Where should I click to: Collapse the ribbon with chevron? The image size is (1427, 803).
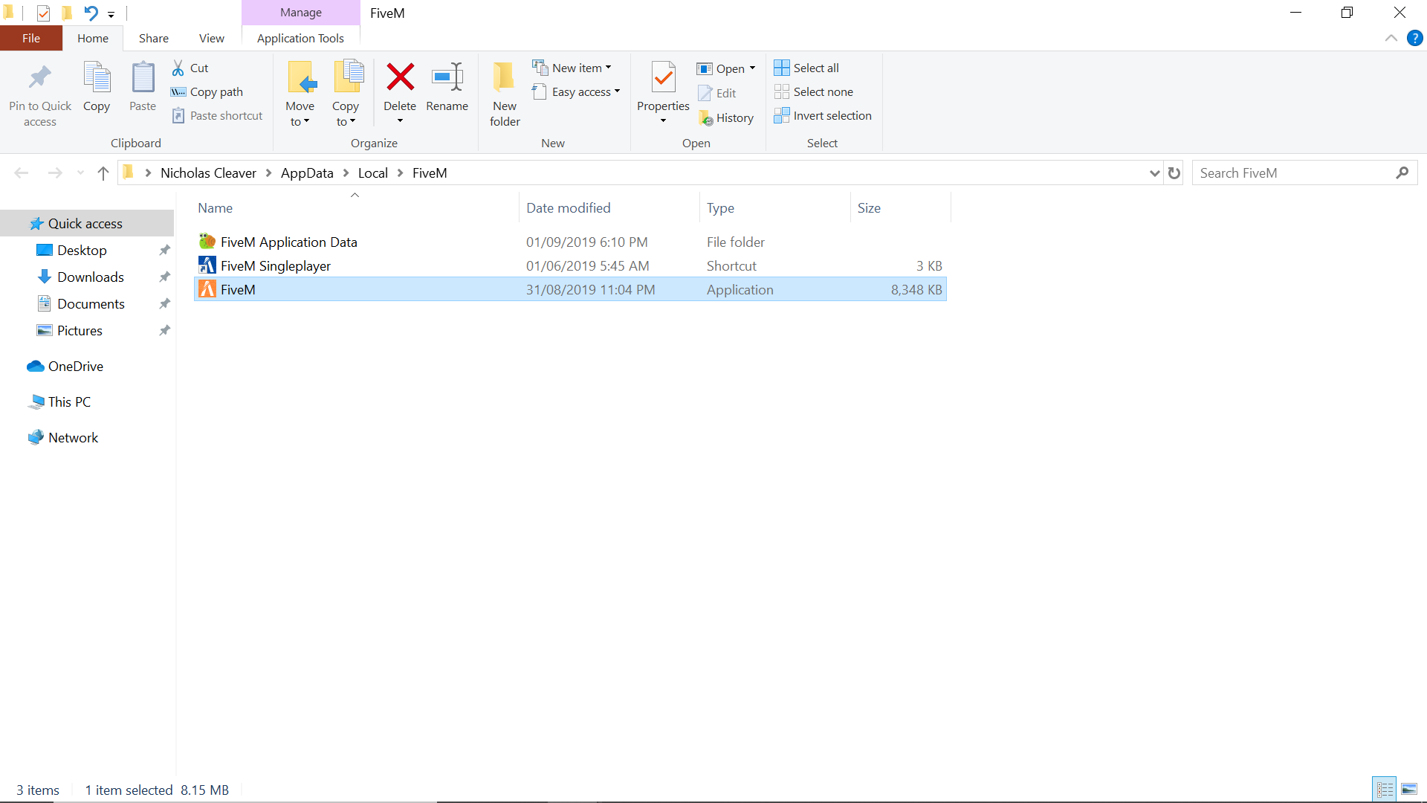click(1391, 38)
